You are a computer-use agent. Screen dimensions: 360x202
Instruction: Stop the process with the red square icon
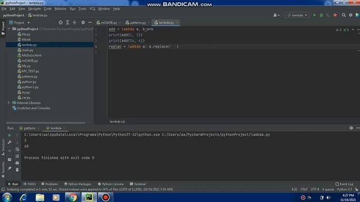[x=335, y=15]
